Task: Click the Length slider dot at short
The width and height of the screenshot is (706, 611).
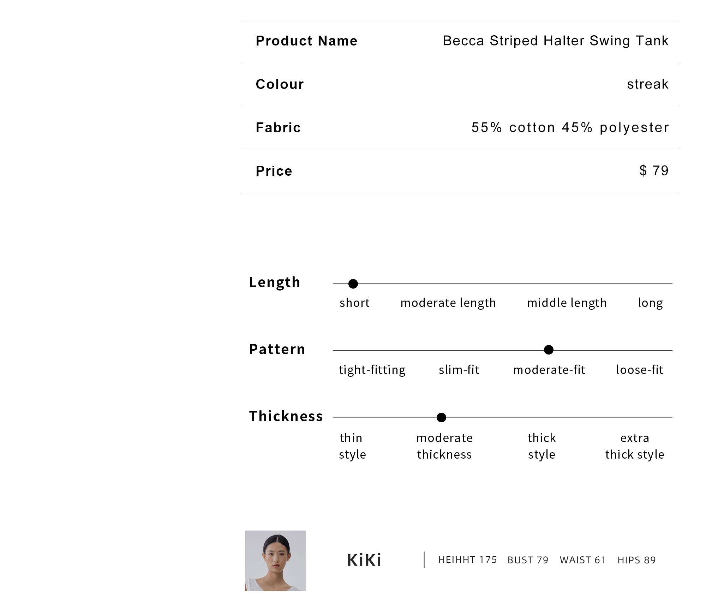Action: tap(353, 284)
